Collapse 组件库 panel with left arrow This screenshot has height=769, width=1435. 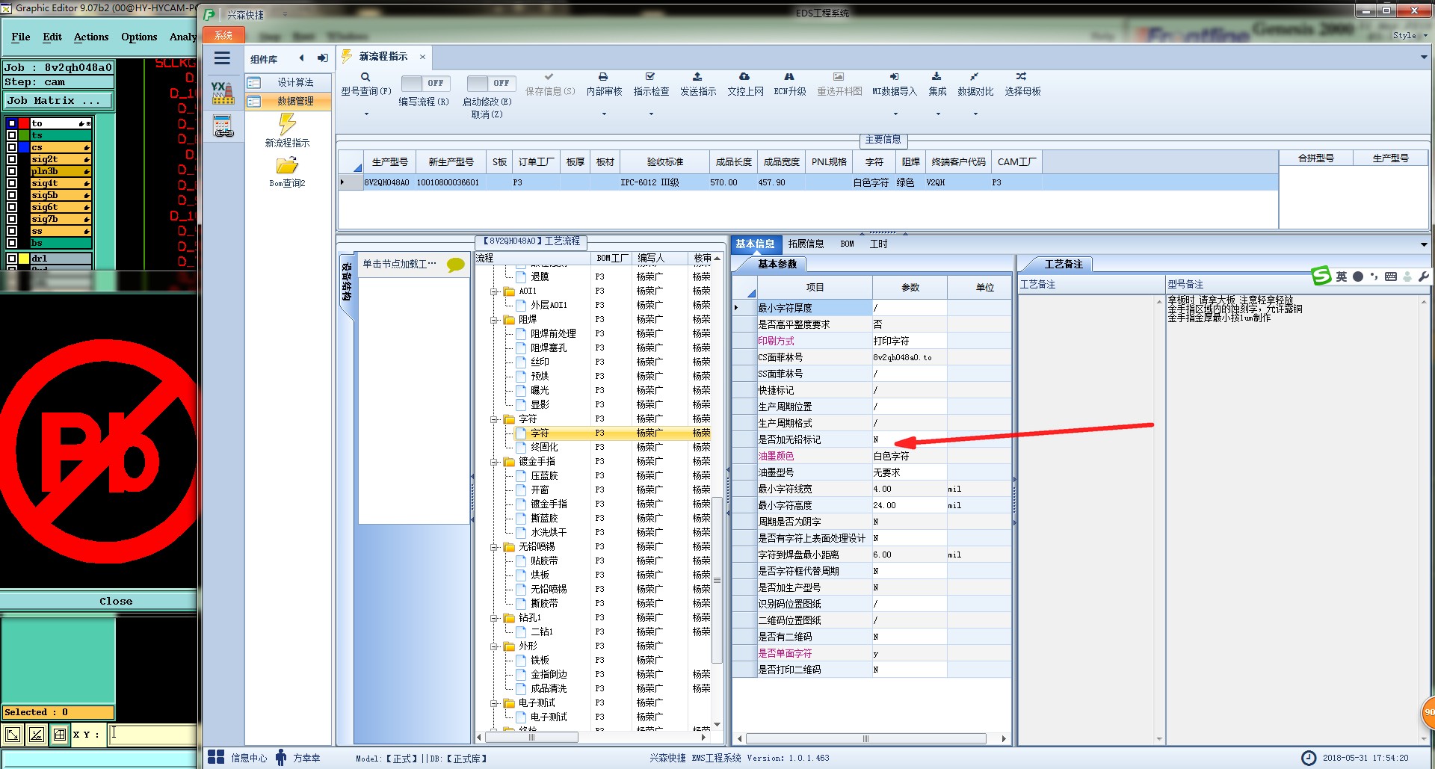click(x=302, y=58)
